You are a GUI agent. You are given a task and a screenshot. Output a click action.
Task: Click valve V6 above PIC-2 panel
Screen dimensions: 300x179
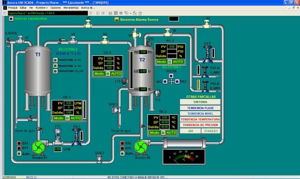[168, 33]
